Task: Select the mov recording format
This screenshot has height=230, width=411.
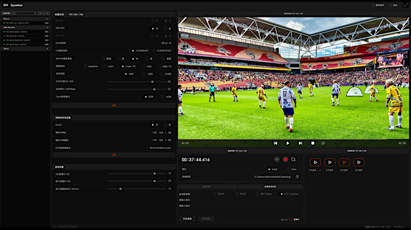Action: click(289, 169)
